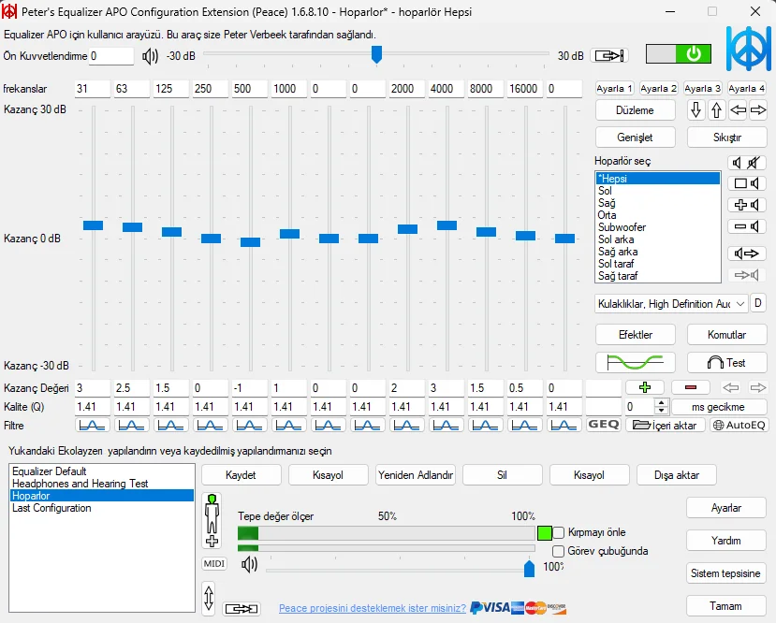The height and width of the screenshot is (623, 776).
Task: Click the Yeniden Adlandır button
Action: (416, 475)
